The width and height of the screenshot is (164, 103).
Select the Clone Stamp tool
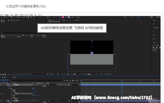click(x=26, y=17)
